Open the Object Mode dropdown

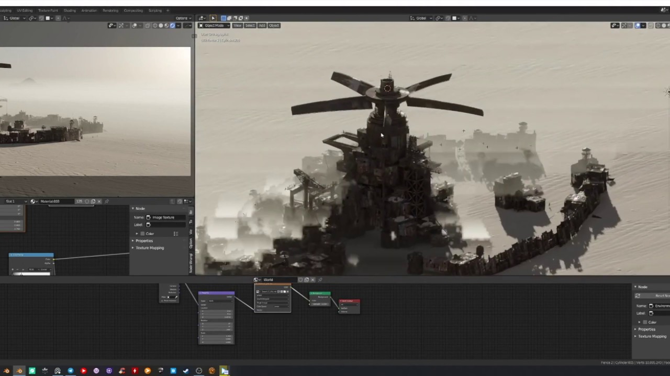(x=214, y=25)
